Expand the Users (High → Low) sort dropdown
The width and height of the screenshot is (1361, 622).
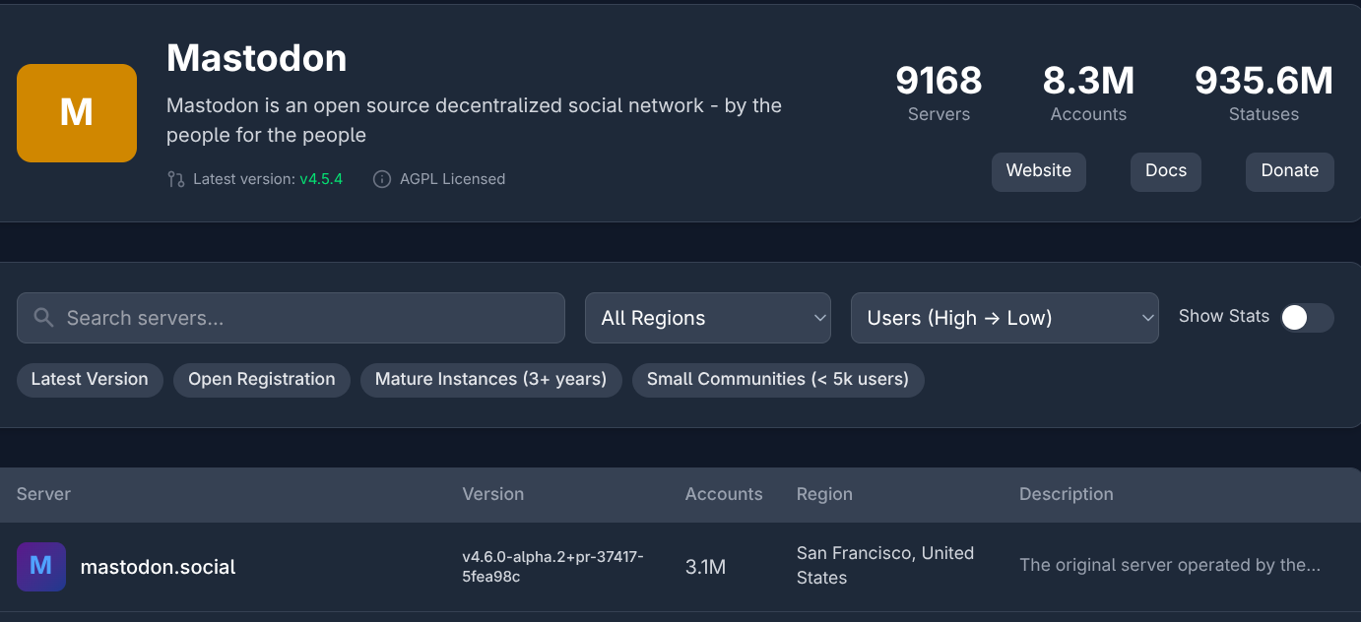(1004, 318)
